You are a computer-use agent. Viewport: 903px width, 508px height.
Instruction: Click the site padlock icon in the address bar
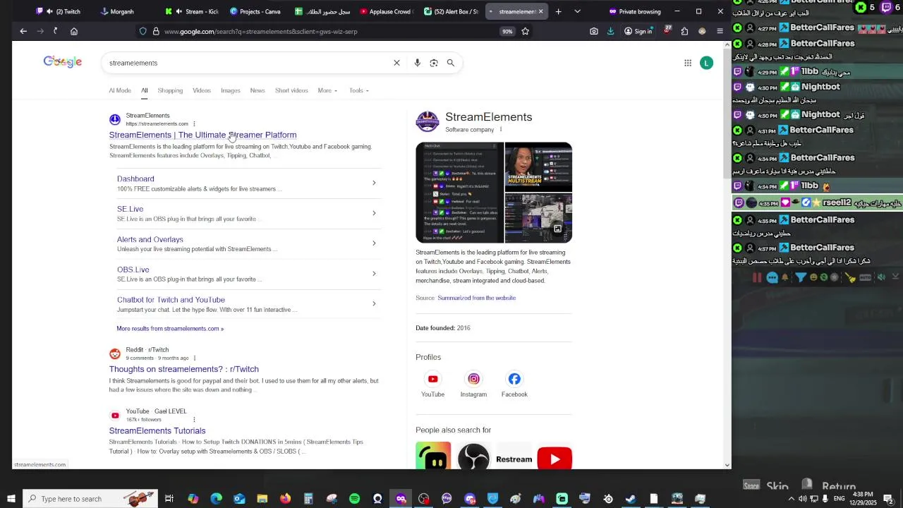(x=156, y=31)
